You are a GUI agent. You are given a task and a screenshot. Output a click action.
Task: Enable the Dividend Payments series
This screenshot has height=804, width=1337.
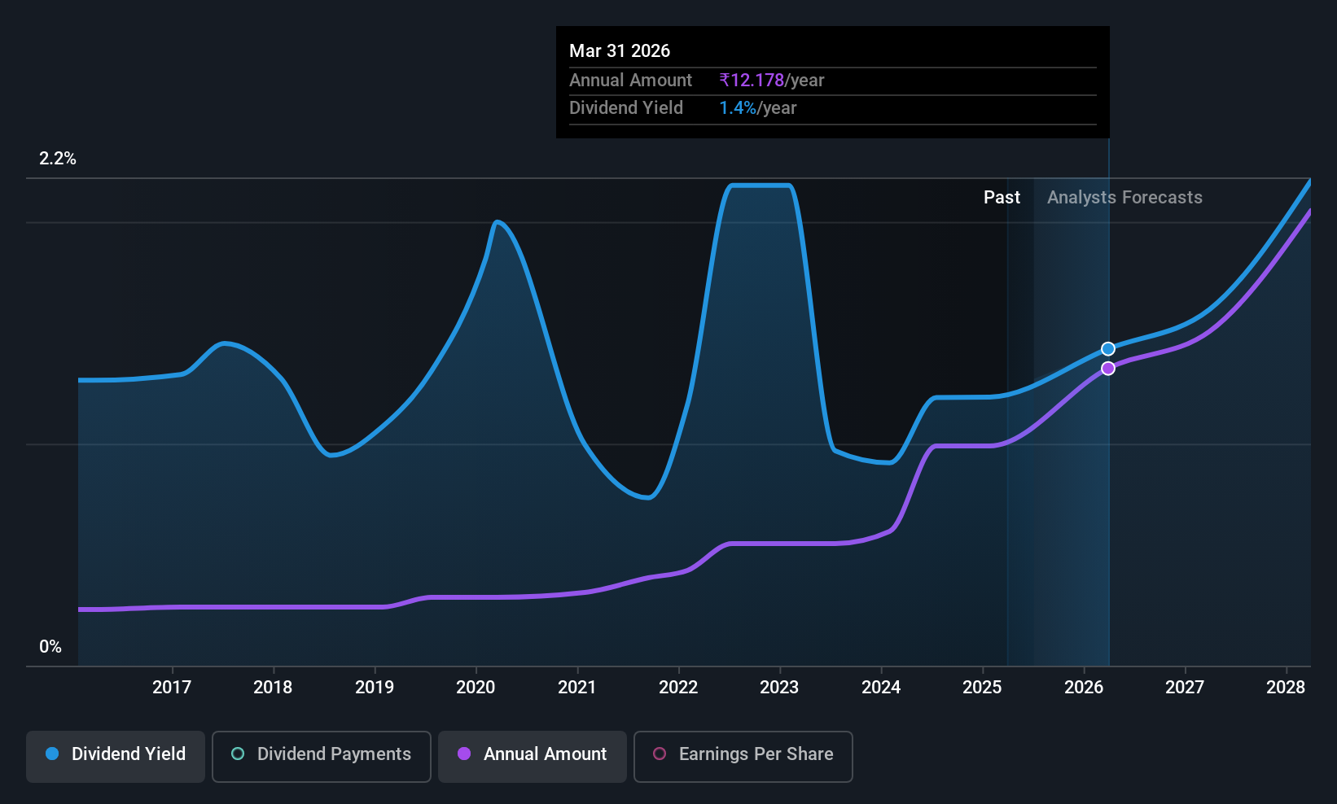(x=322, y=757)
